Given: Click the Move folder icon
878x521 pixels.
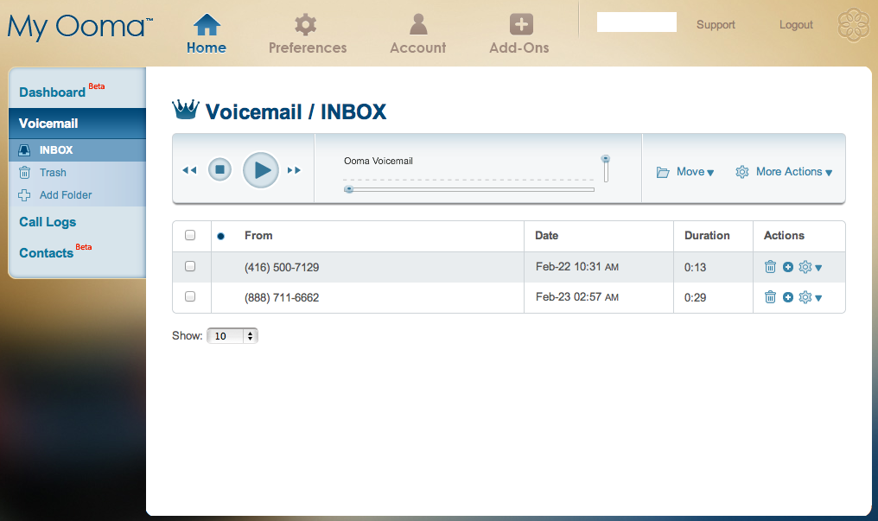Looking at the screenshot, I should coord(663,172).
